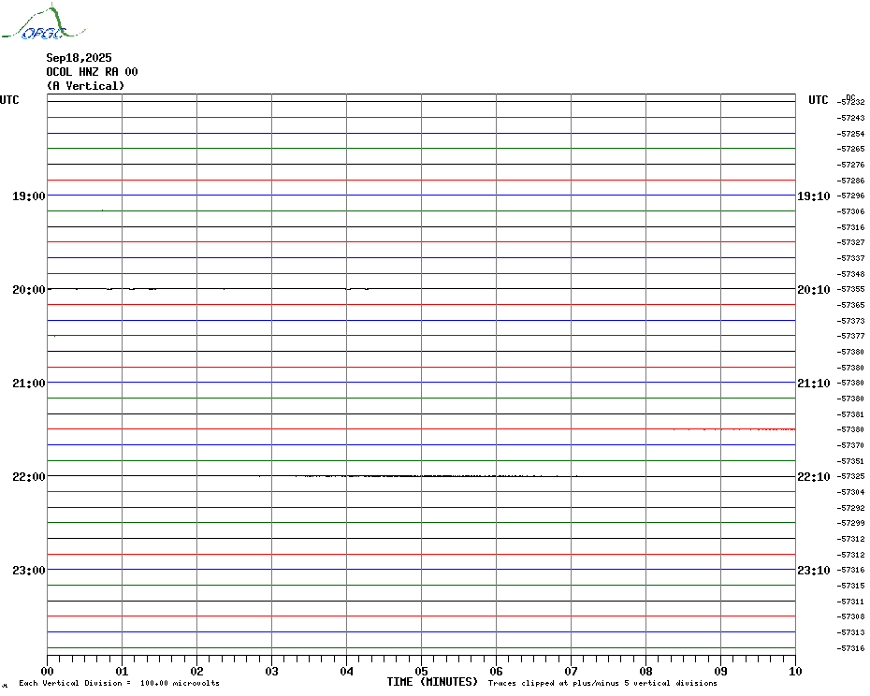Click the DC offset value -57304
Viewport: 870px width, 696px height.
851,492
